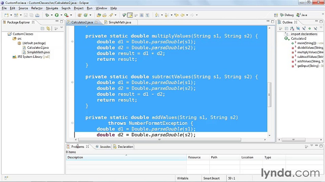
Task: Collapse the addValues method fold marker
Action: click(72, 123)
